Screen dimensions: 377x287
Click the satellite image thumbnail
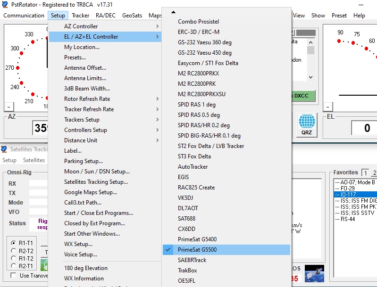(314, 273)
